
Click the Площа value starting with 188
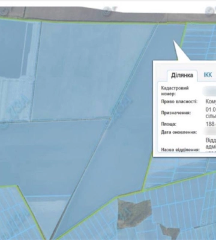click(x=211, y=124)
